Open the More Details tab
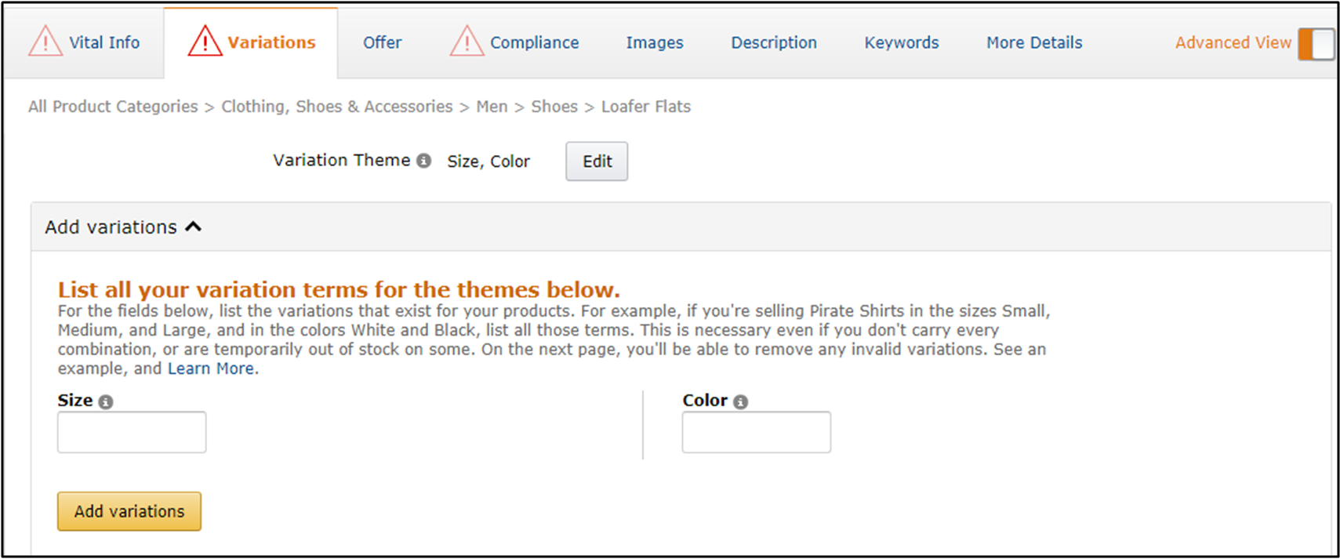Viewport: 1340px width, 559px height. coord(1033,43)
